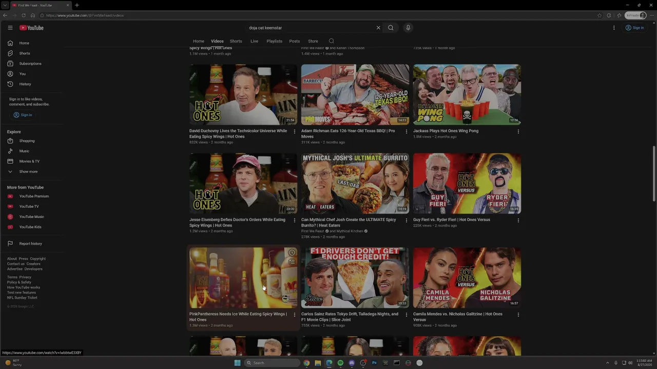Open options for Jackass Wing Pong video
Image resolution: width=657 pixels, height=369 pixels.
click(x=518, y=131)
